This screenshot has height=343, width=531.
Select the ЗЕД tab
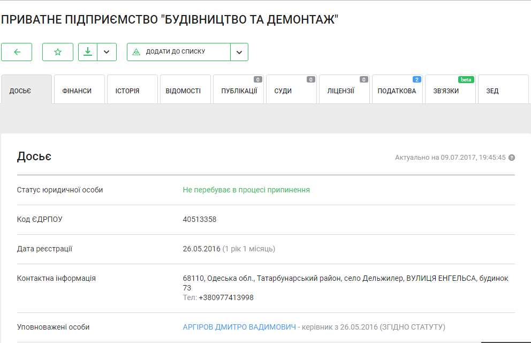coord(492,91)
